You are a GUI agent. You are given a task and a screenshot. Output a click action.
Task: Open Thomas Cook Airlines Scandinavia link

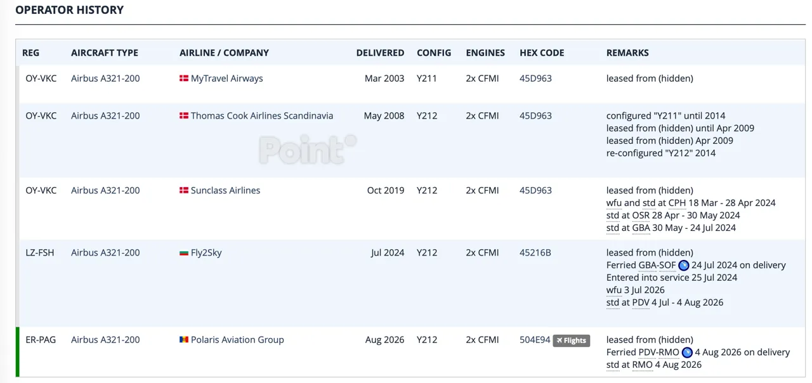(262, 116)
